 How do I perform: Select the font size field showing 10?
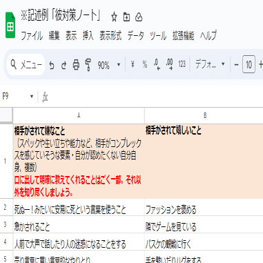click(x=249, y=64)
